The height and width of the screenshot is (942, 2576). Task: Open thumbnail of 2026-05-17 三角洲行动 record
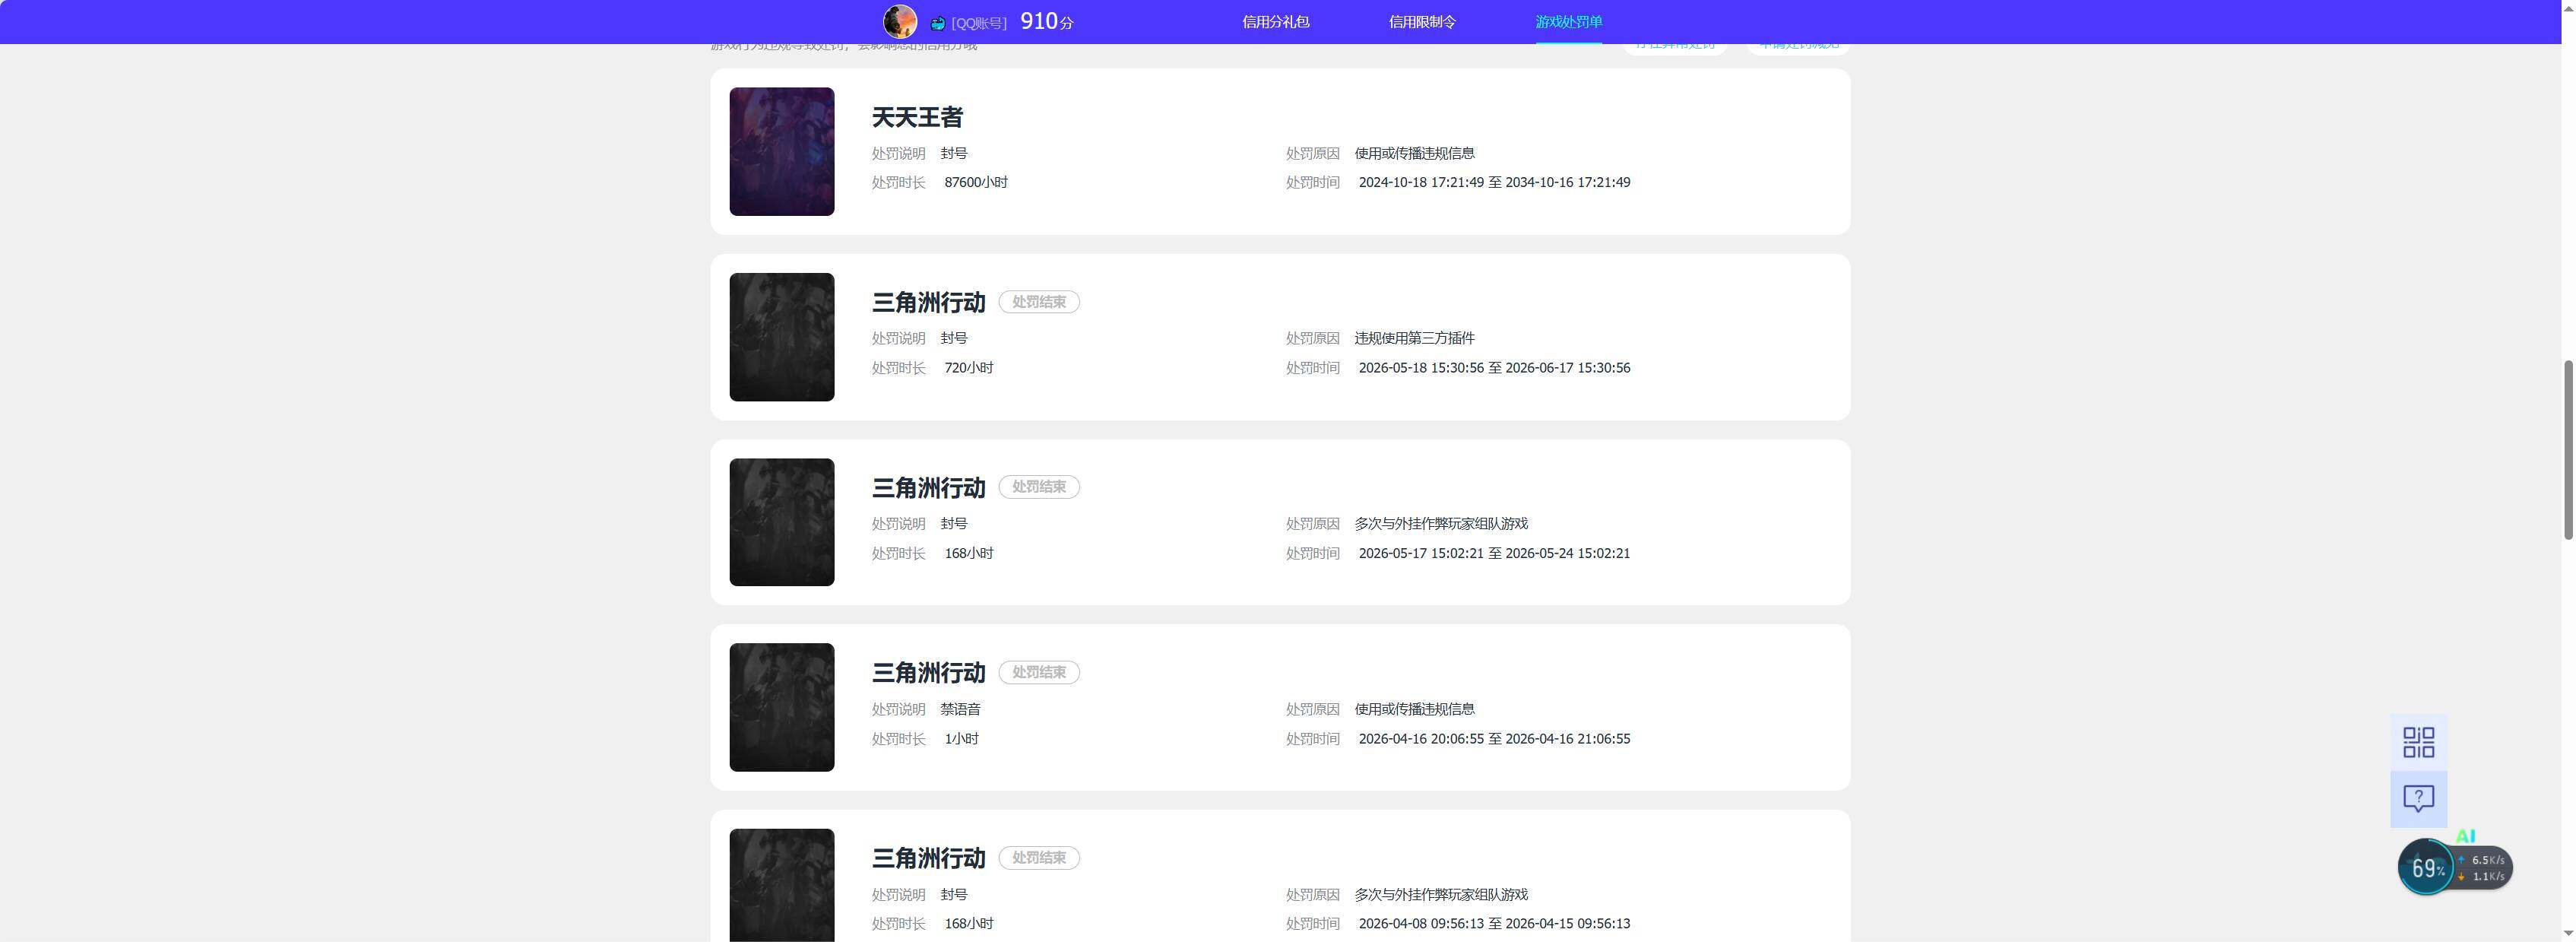[781, 522]
